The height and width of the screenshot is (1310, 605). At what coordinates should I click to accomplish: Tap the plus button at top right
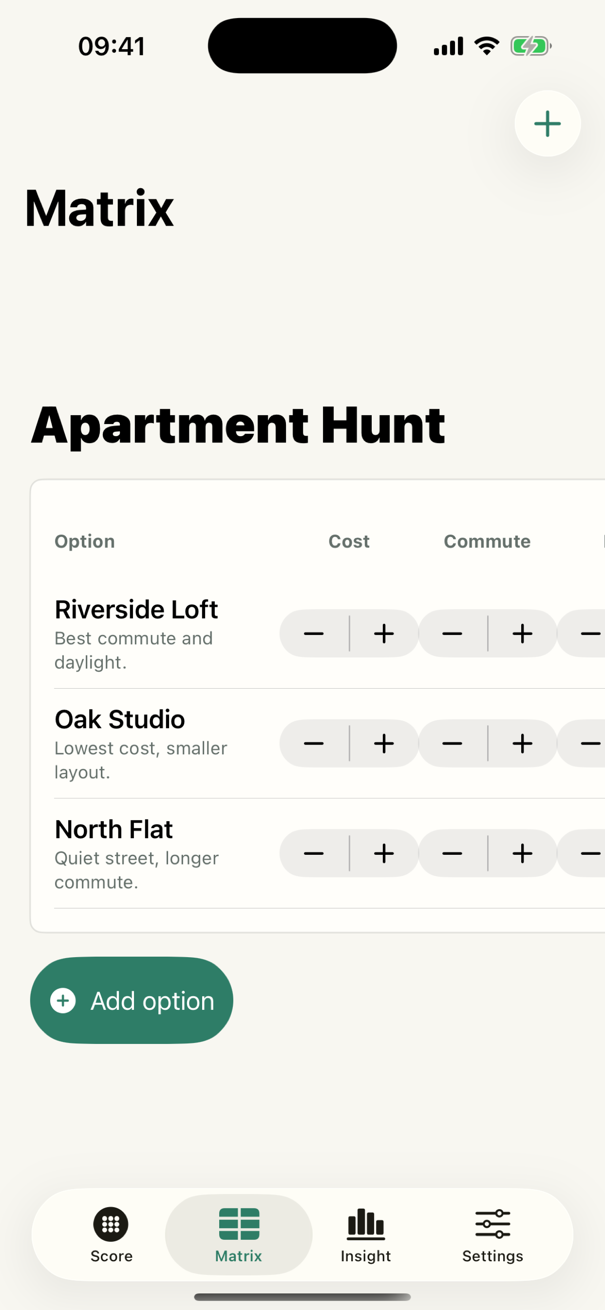click(547, 124)
